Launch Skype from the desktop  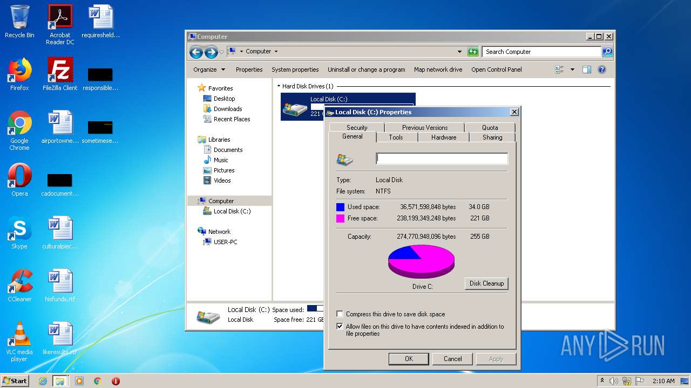pyautogui.click(x=19, y=233)
